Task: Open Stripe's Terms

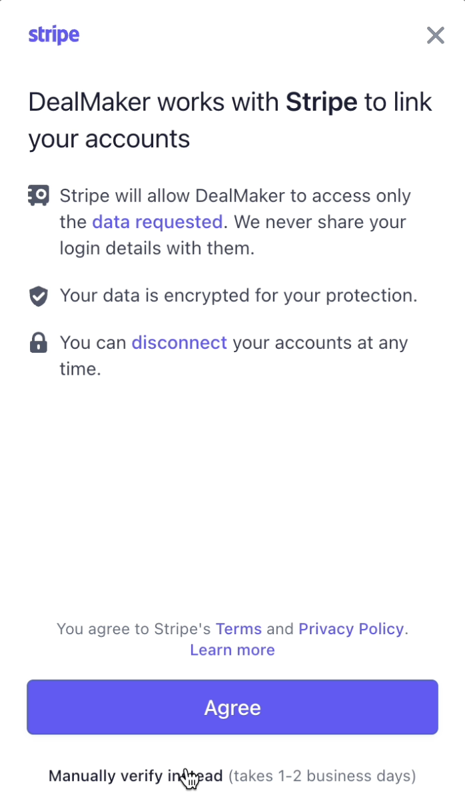Action: pyautogui.click(x=238, y=628)
